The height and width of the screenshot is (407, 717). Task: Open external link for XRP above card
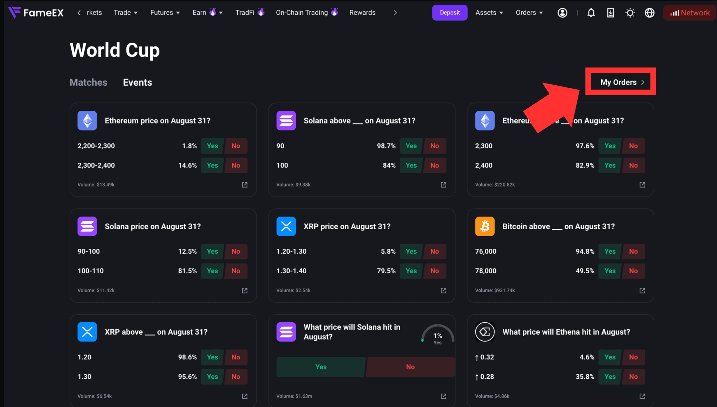click(245, 396)
